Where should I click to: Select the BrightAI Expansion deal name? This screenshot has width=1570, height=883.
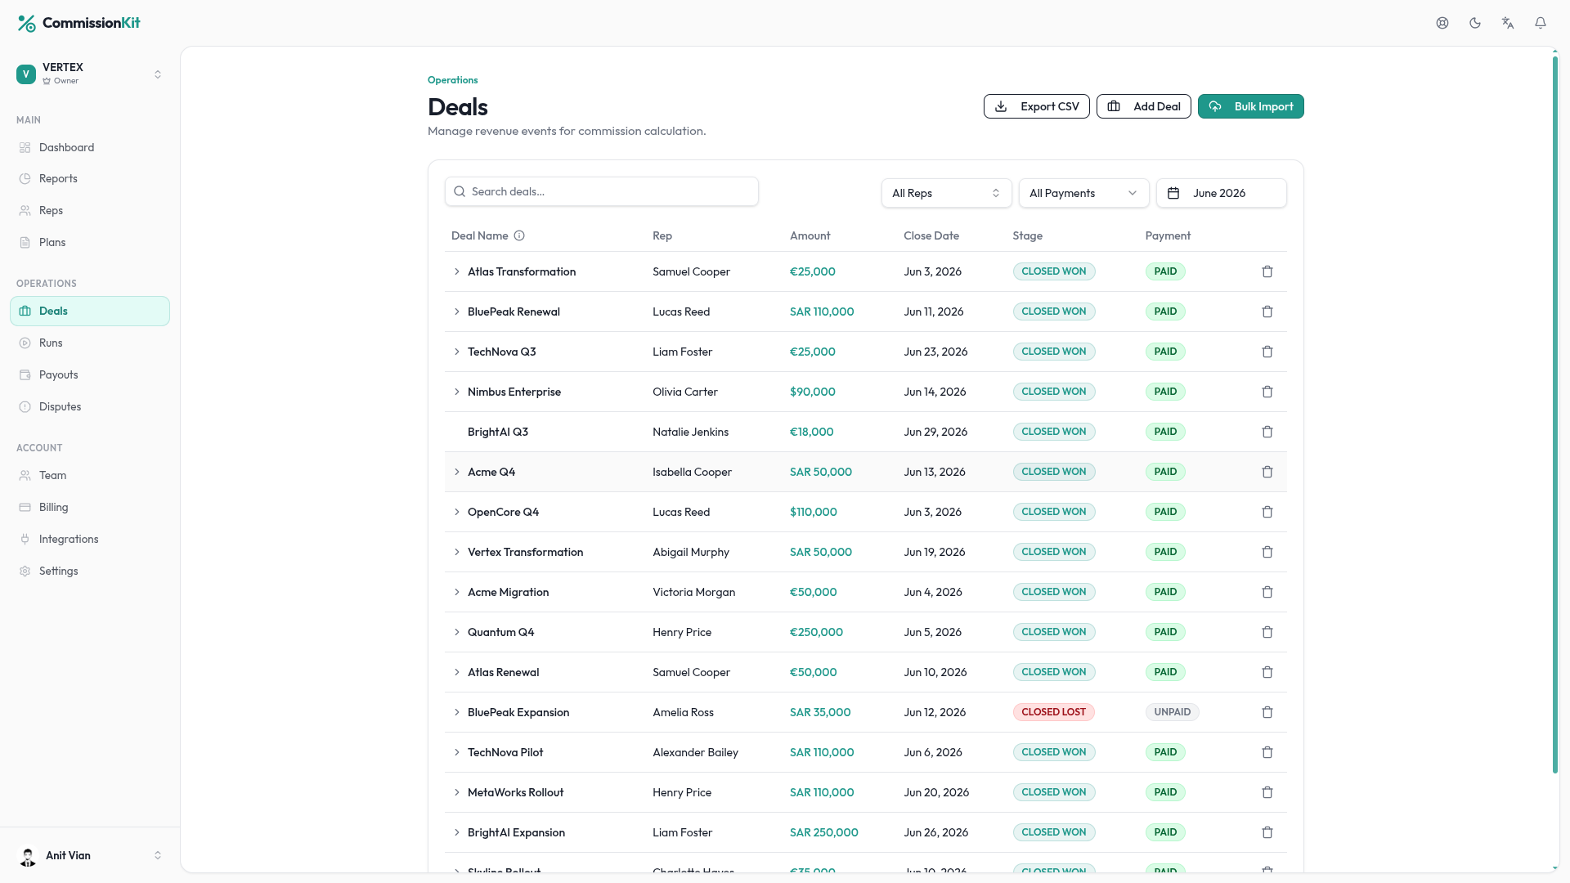click(x=516, y=832)
